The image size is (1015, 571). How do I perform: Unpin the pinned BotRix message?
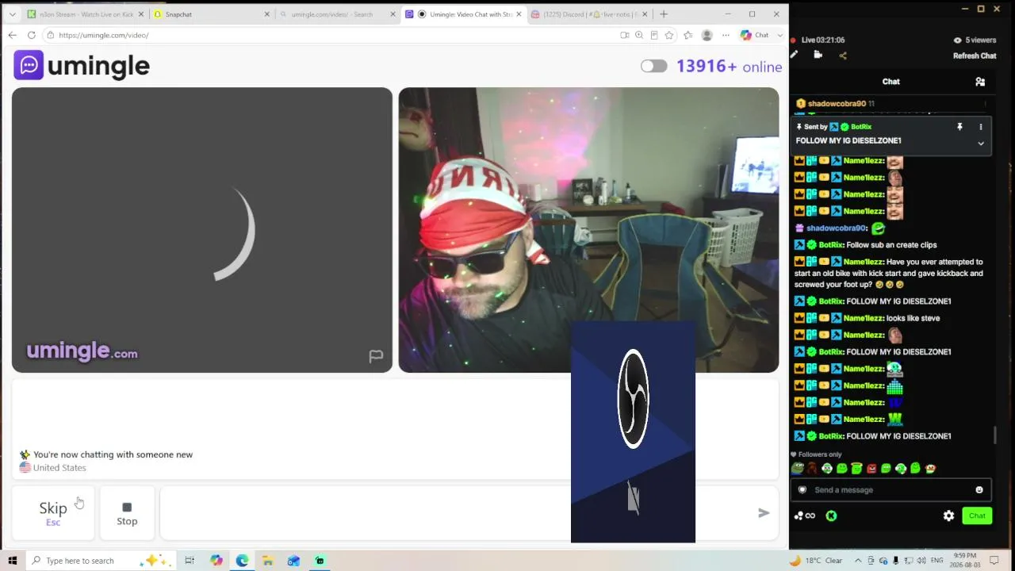pos(959,127)
